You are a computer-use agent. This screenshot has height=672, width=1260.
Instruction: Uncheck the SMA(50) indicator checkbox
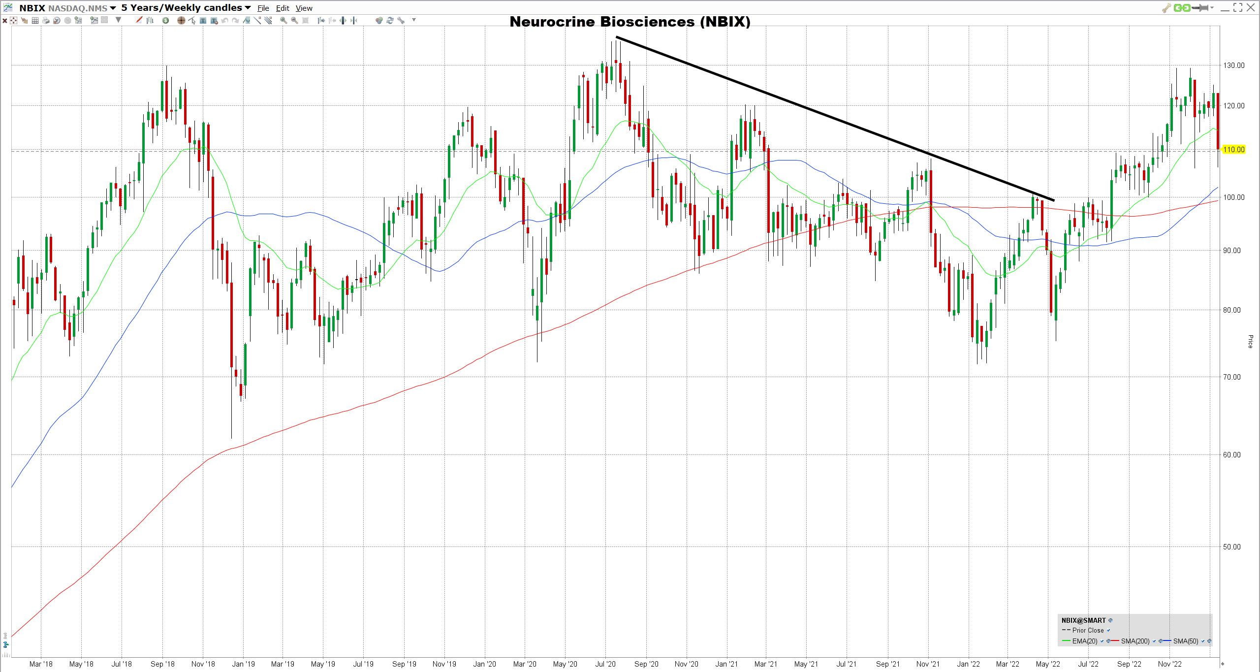tap(1203, 641)
